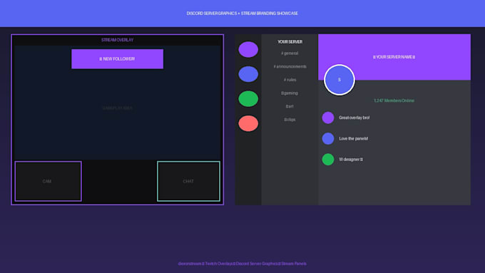This screenshot has height=273, width=485.
Task: Click the footer tagline about Twitch Overlays
Action: [242, 264]
